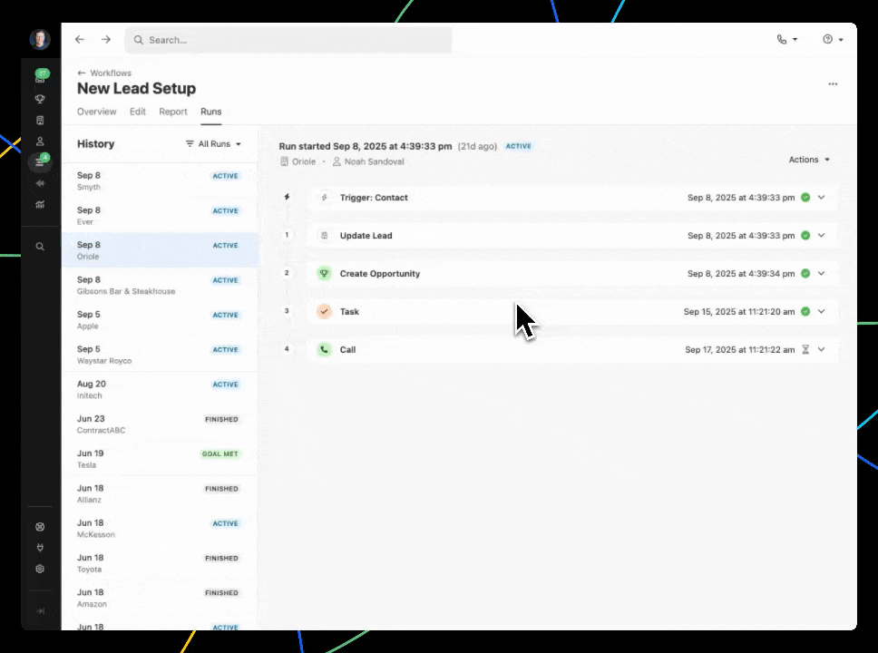The image size is (878, 653).
Task: Click the Search input field
Action: pos(288,40)
